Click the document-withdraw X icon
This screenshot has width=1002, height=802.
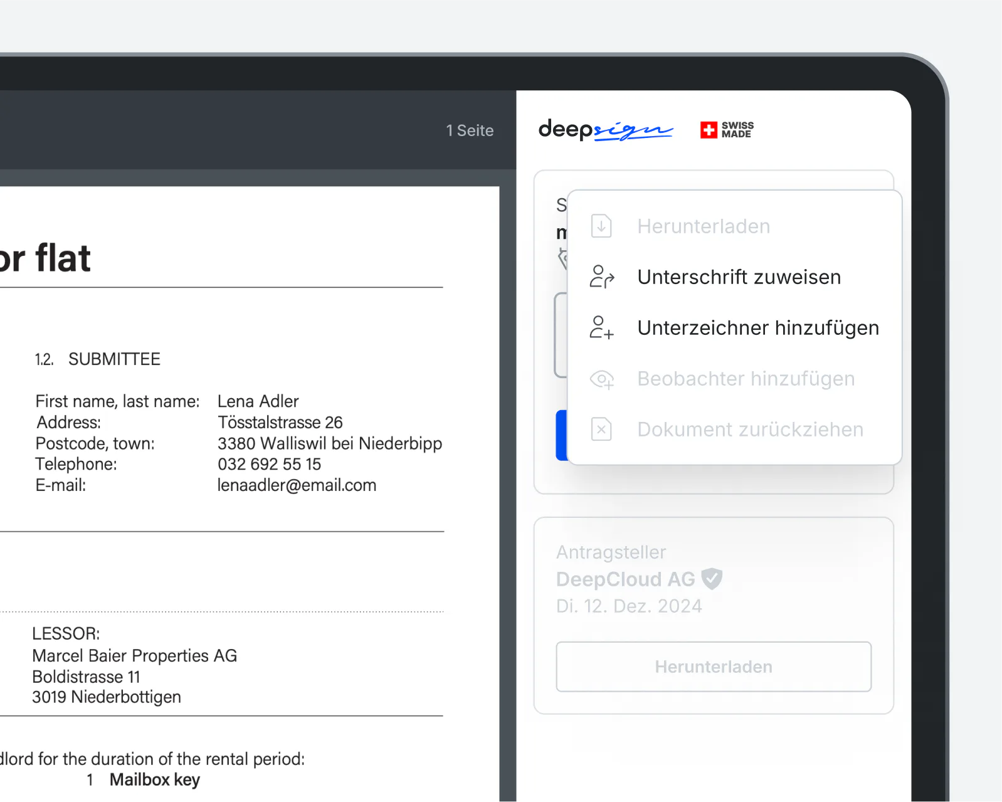point(601,430)
